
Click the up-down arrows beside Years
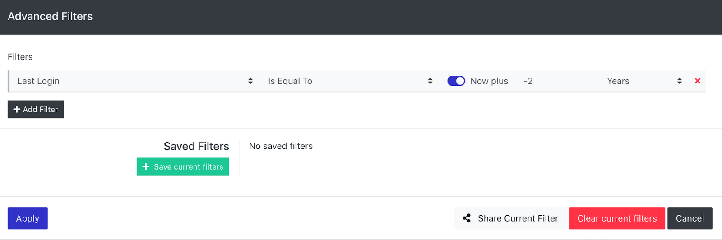click(680, 81)
